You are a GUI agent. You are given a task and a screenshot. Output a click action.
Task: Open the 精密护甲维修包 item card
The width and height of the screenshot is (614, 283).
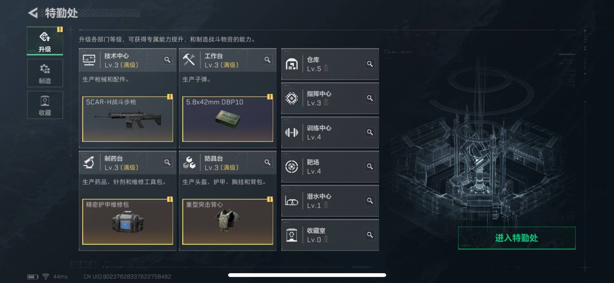128,222
